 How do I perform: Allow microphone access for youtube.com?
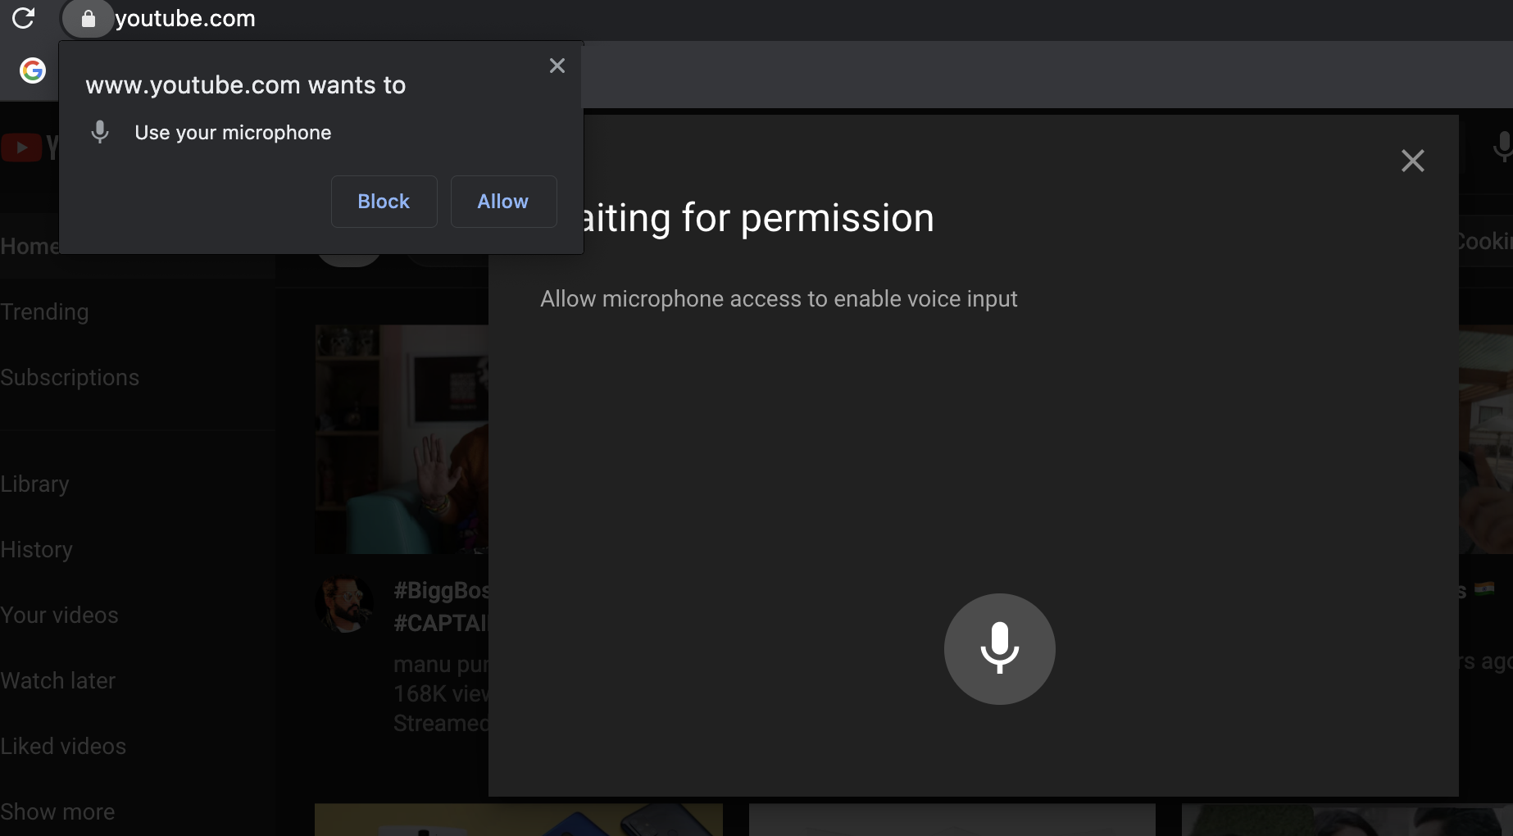(503, 201)
